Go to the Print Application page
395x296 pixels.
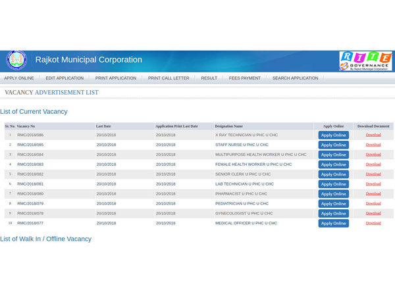click(x=116, y=78)
